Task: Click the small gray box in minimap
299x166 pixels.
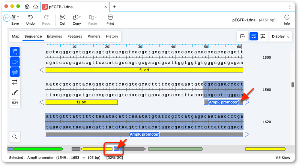Action: [x=76, y=149]
